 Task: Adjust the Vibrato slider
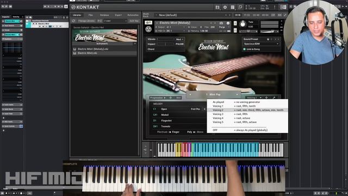point(165,39)
